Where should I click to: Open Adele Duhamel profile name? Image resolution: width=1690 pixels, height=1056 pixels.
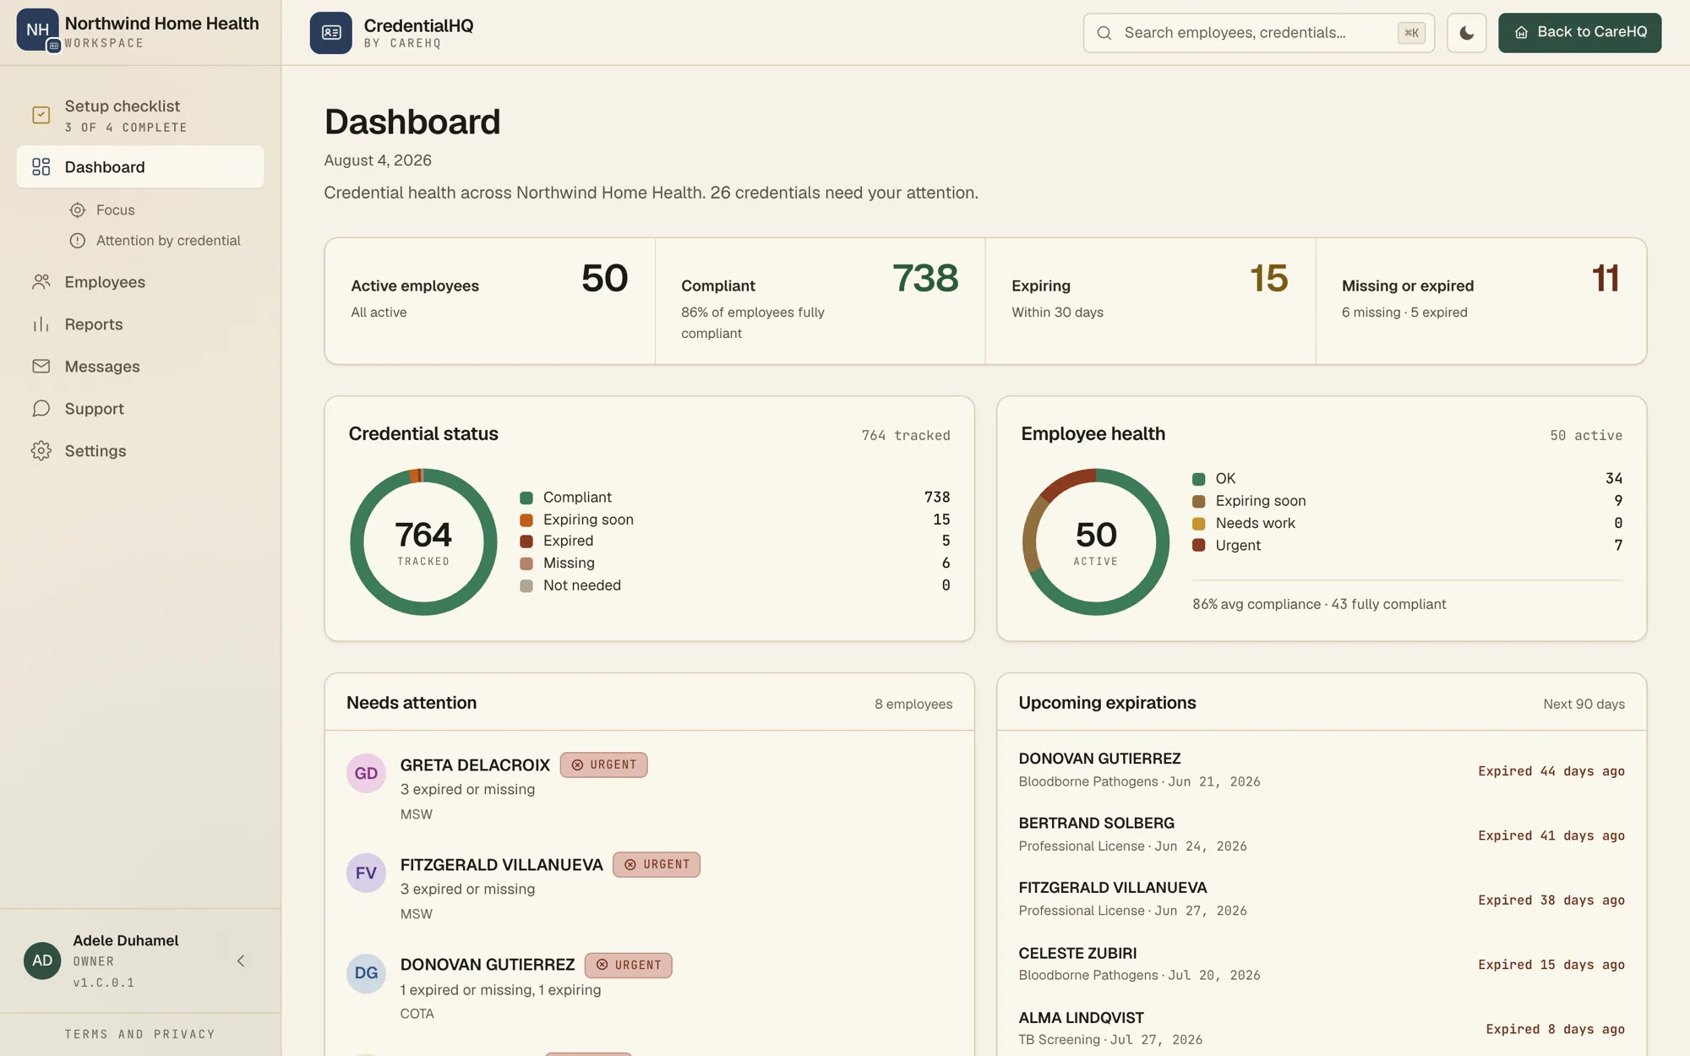[x=125, y=940]
